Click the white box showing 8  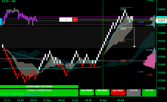click(x=66, y=20)
